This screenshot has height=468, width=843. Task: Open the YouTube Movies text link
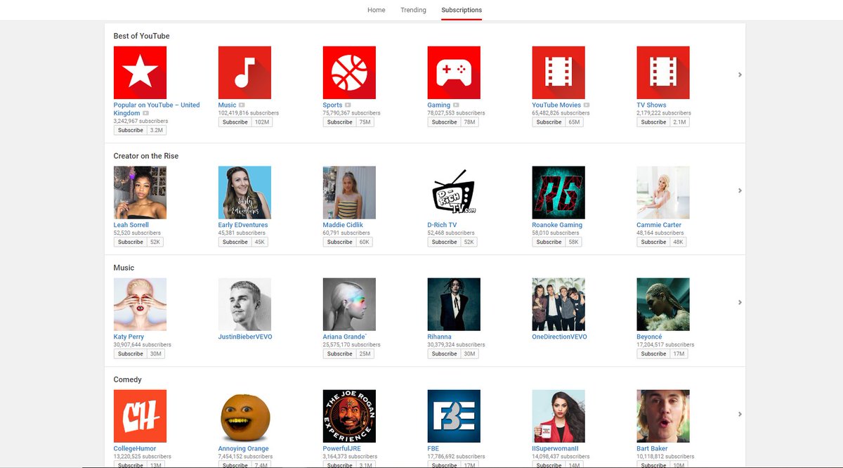[x=556, y=105]
